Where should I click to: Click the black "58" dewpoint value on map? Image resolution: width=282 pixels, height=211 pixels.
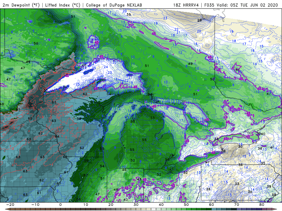pyautogui.click(x=86, y=160)
